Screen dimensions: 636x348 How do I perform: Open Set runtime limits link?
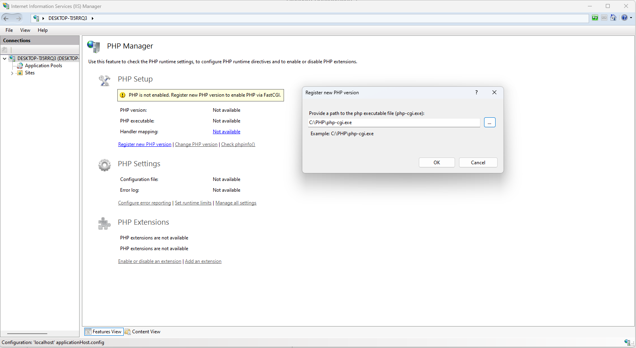193,203
